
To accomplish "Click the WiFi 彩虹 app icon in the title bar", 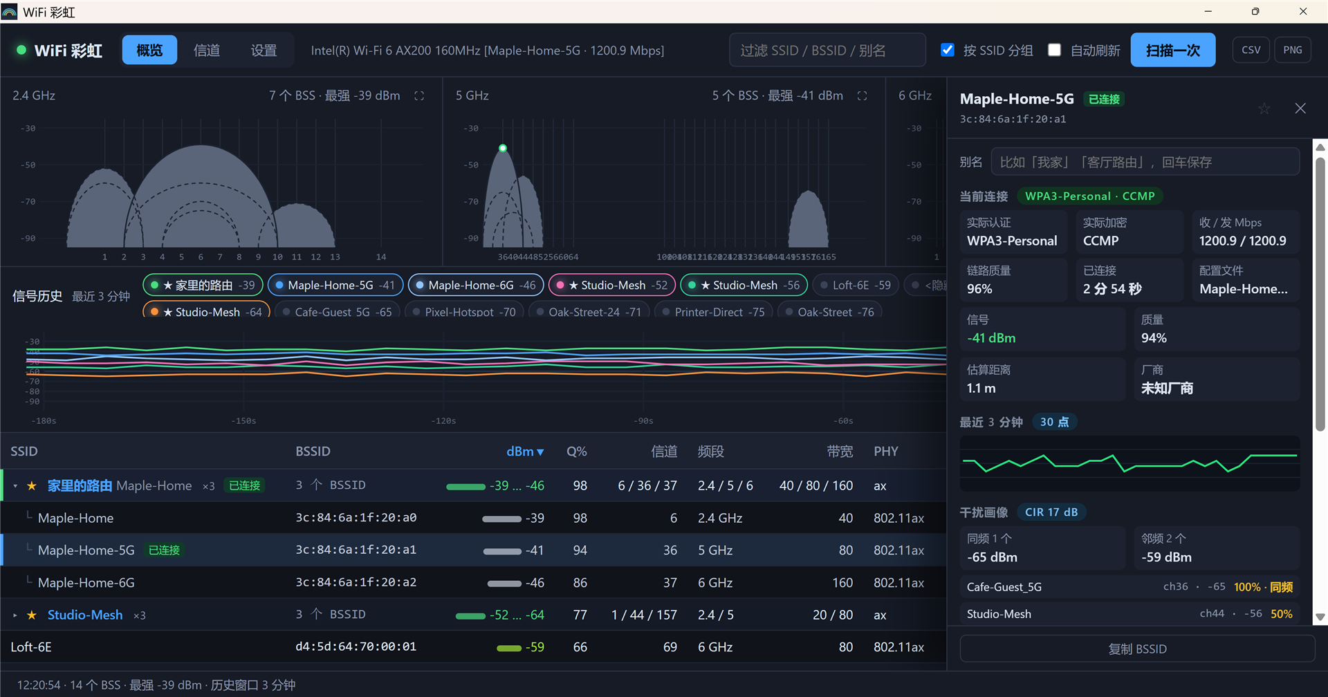I will [x=10, y=12].
